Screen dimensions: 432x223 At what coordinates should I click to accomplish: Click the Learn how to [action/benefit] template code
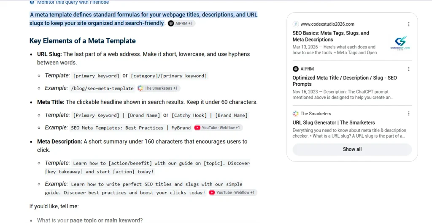click(x=147, y=167)
